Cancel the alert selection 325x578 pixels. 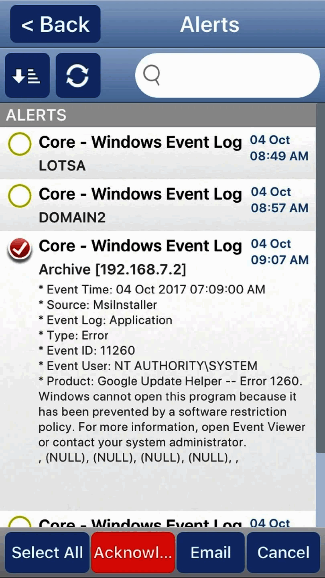283,552
